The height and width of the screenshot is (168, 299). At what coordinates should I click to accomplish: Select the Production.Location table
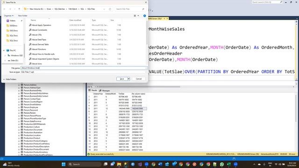pos(32,135)
